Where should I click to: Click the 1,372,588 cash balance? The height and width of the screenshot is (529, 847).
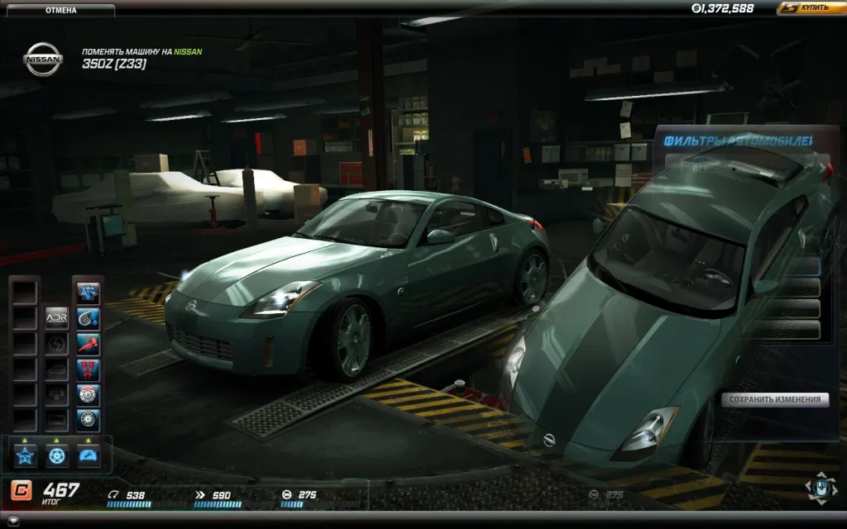click(x=722, y=8)
